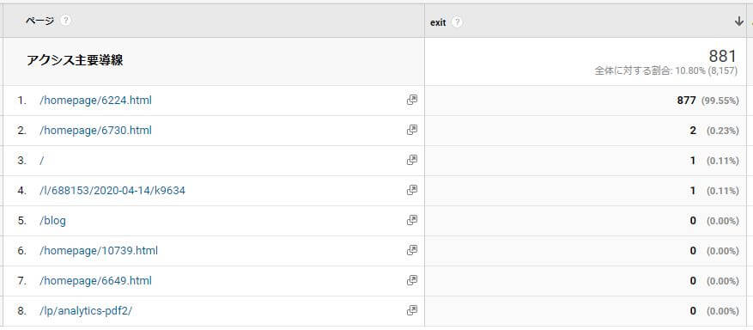Open the /homepage/6730.html page link
This screenshot has height=330, width=753.
point(95,130)
